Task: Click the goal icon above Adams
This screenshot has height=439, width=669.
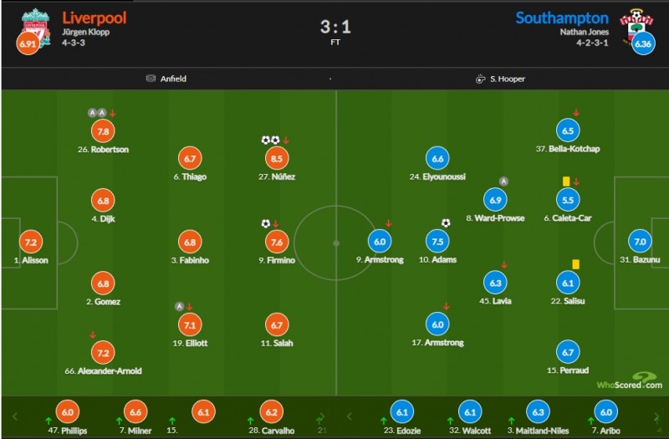Action: tap(446, 222)
